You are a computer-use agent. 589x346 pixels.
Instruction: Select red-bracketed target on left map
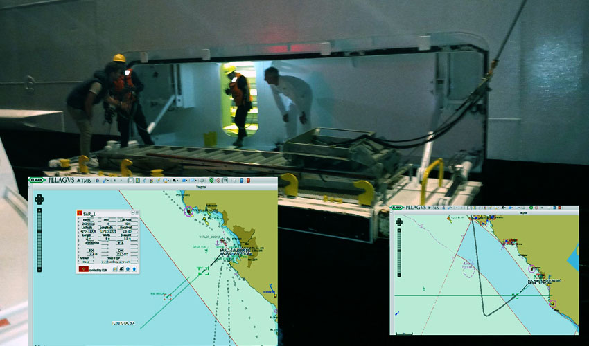coord(167,298)
